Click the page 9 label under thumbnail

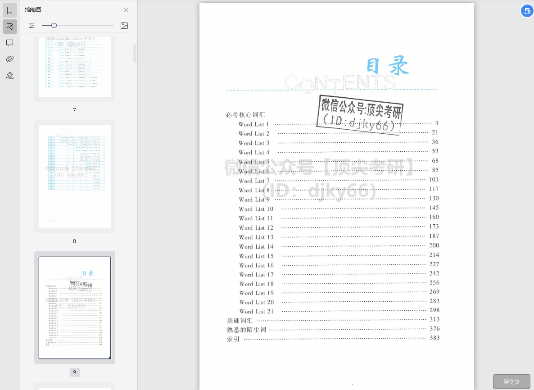75,372
